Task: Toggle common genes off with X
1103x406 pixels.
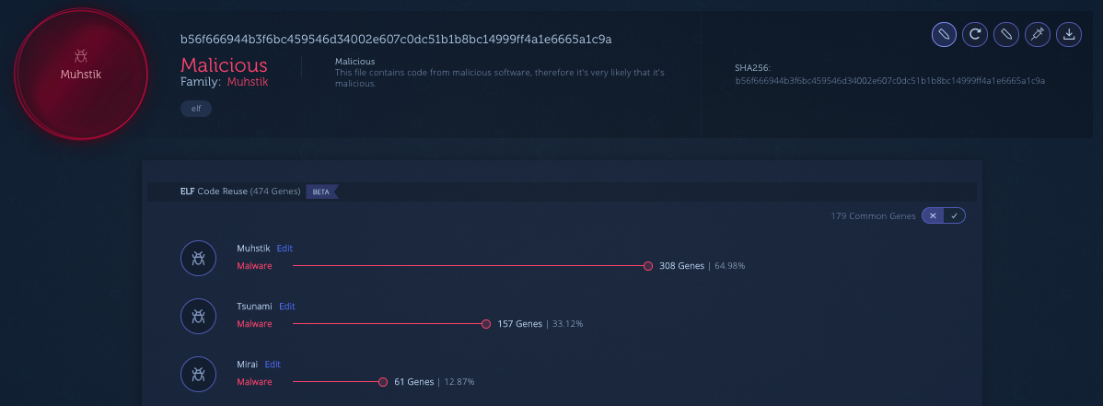Action: pyautogui.click(x=933, y=216)
